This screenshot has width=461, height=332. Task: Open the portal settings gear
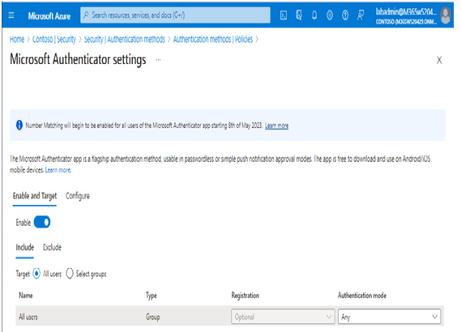click(x=330, y=15)
